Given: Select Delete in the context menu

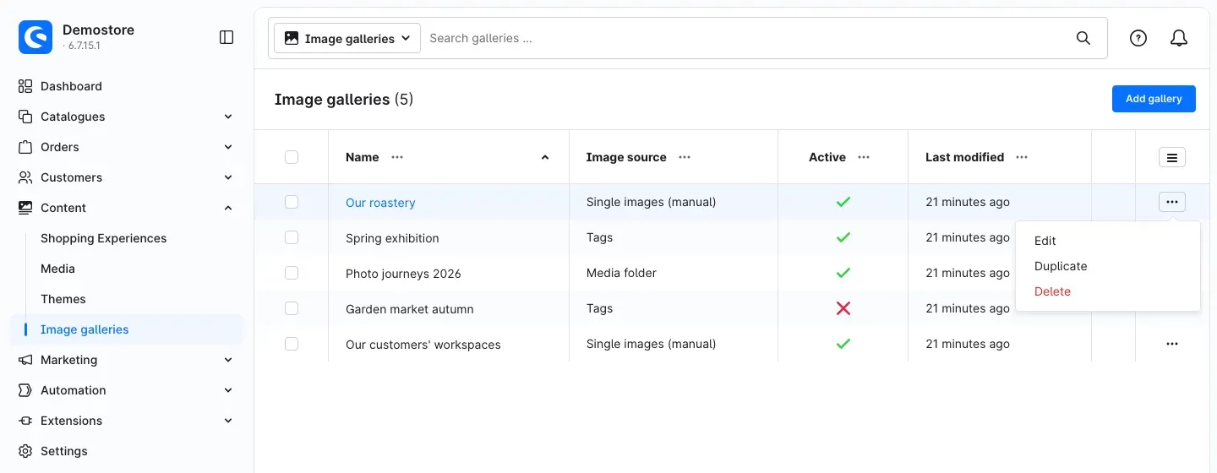Looking at the screenshot, I should coord(1052,291).
